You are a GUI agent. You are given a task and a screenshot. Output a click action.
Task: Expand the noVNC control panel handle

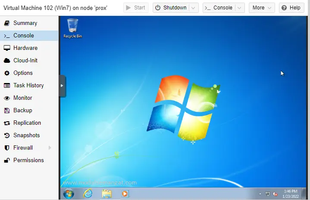tap(62, 86)
